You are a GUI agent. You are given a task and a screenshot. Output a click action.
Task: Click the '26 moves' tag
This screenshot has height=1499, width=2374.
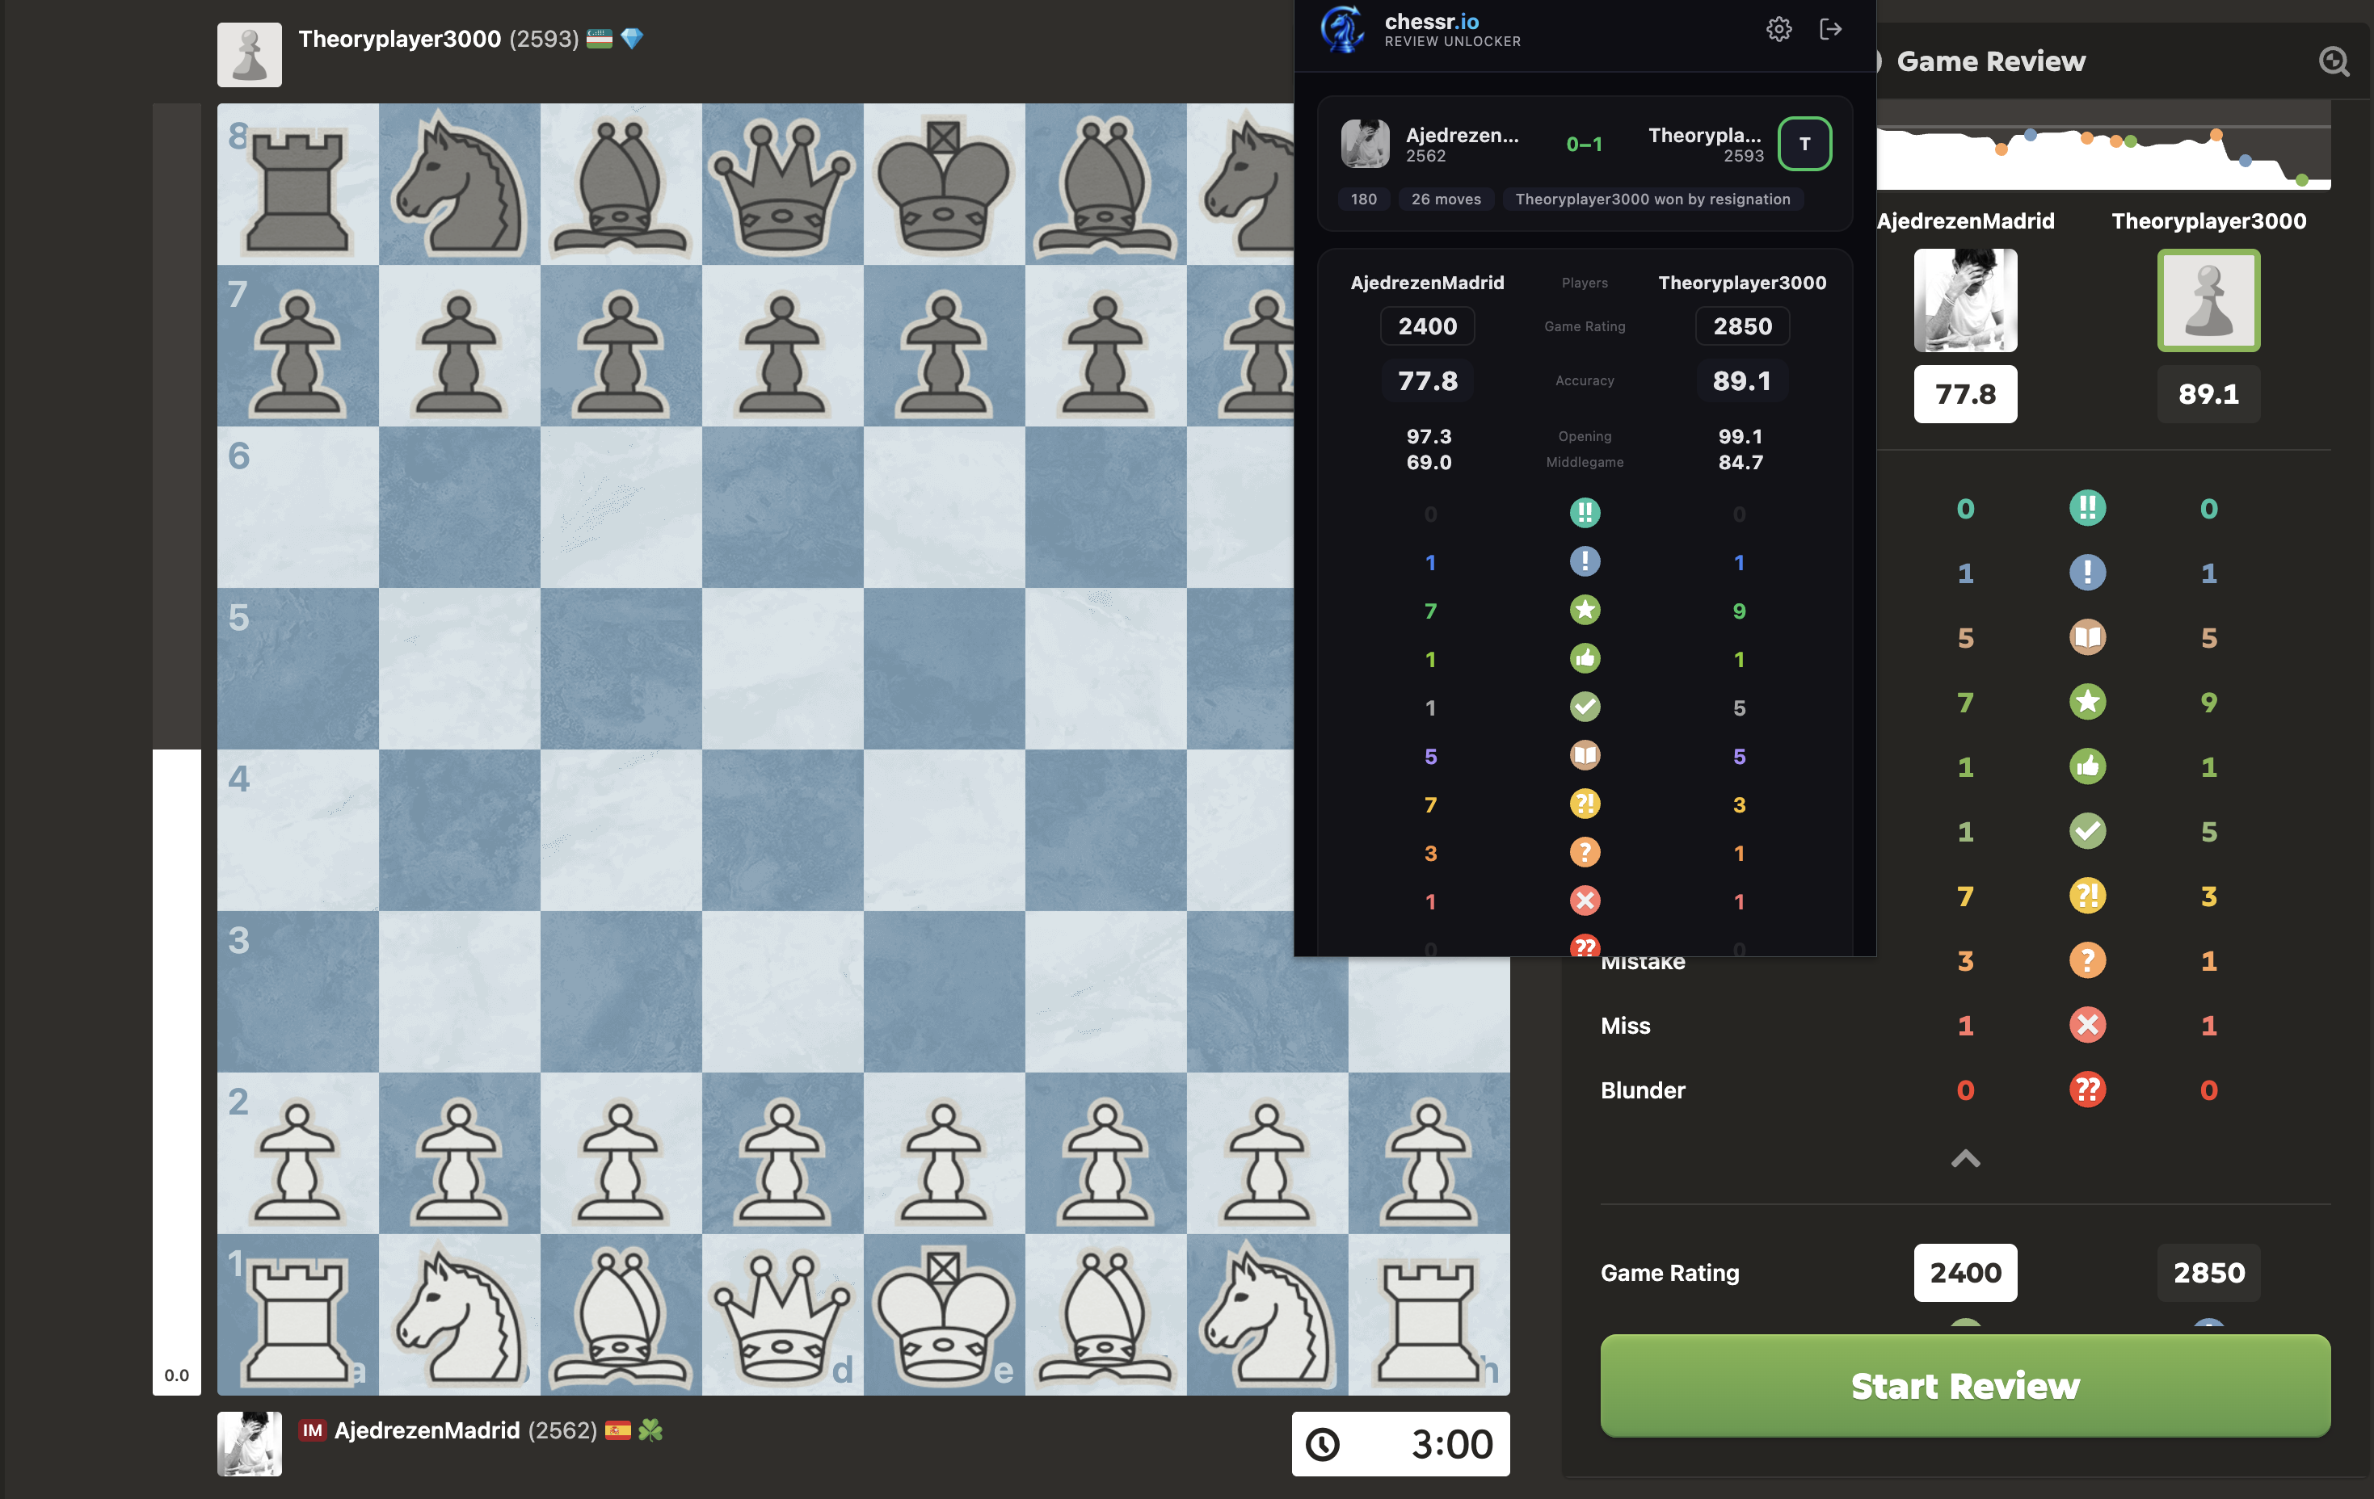[1446, 199]
